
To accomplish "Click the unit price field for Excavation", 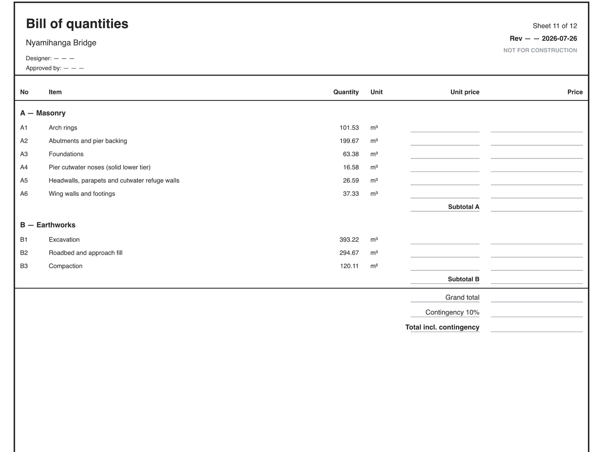I will tap(445, 240).
